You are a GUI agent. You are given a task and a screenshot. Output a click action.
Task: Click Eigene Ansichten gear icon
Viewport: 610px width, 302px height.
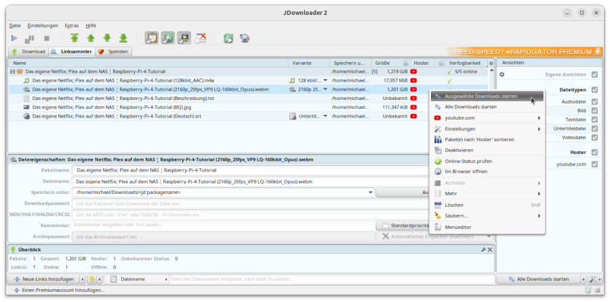[x=502, y=74]
